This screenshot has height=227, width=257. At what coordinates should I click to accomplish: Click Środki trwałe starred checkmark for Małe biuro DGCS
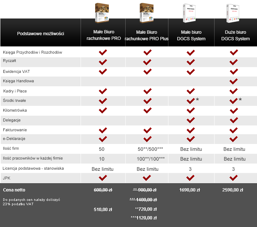click(193, 100)
